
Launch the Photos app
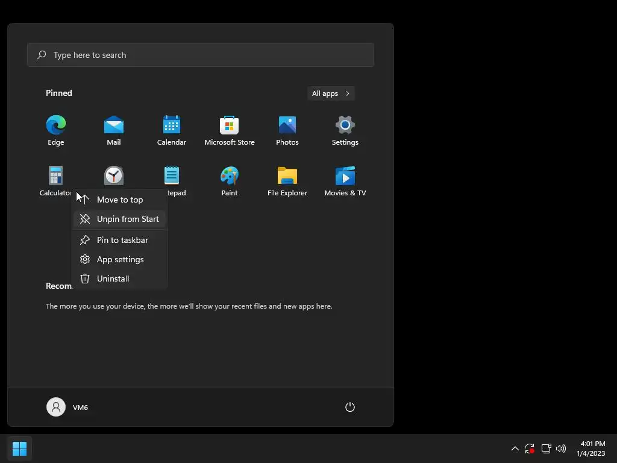pos(287,131)
